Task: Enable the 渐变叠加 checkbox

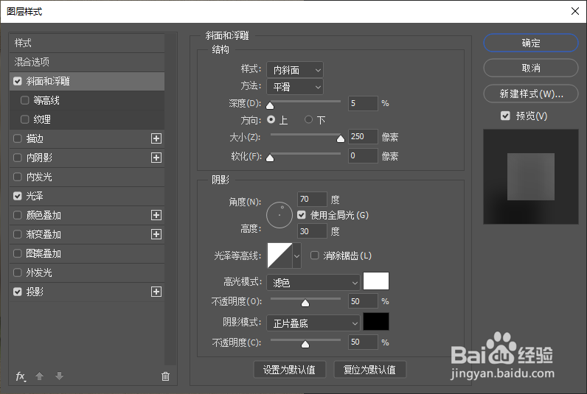Action: coord(18,234)
